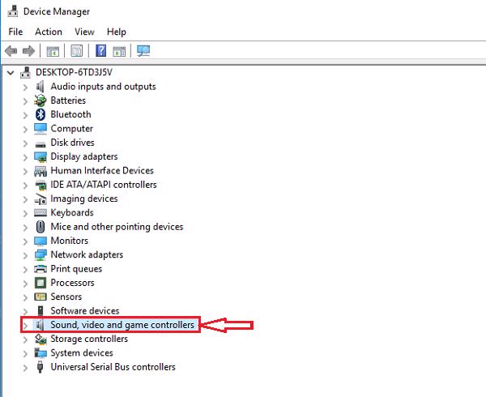Select the Keyboards tree item
This screenshot has width=486, height=397.
tap(72, 212)
